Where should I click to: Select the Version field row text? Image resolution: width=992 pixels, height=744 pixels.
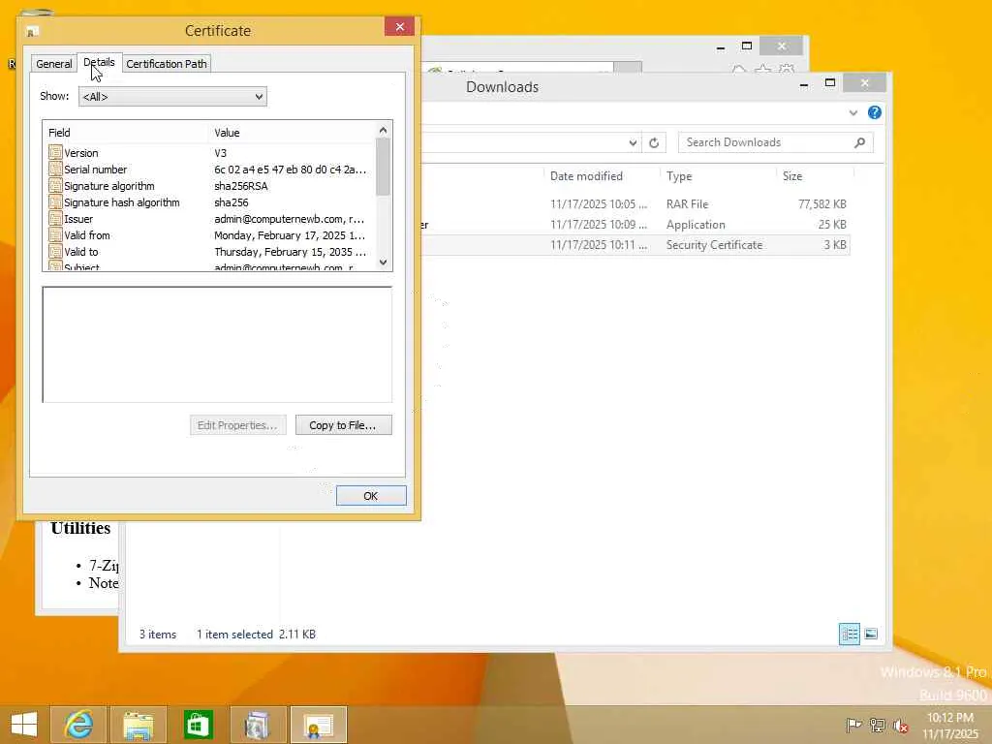81,153
